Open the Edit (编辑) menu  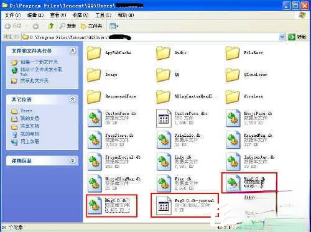click(35, 15)
